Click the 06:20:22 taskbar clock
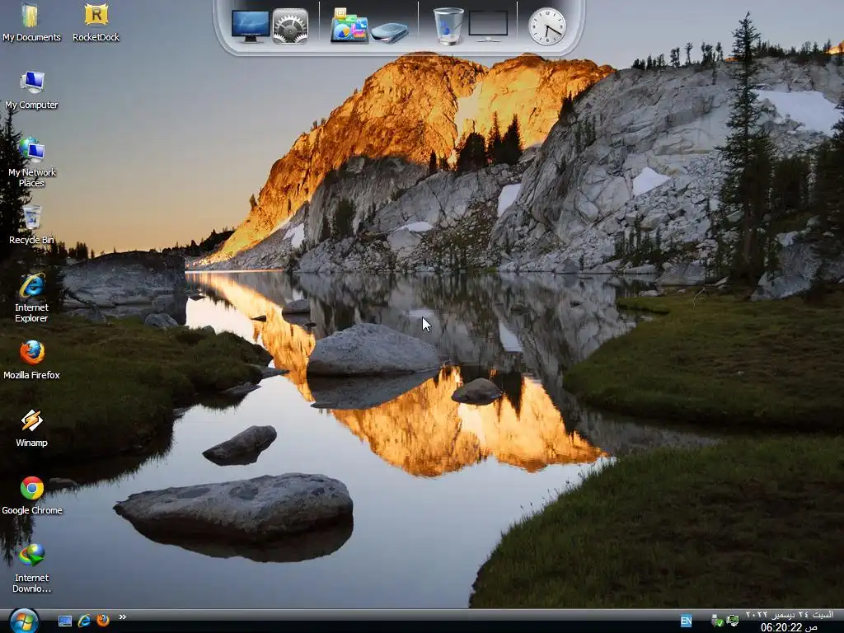 [x=789, y=627]
